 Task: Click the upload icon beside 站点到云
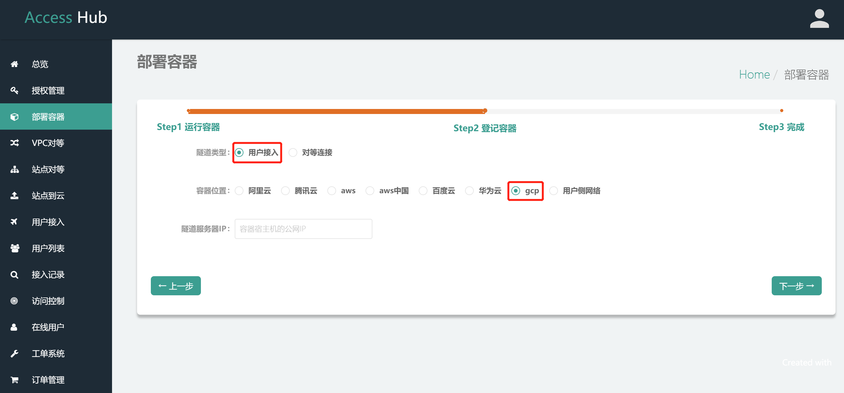coord(14,196)
